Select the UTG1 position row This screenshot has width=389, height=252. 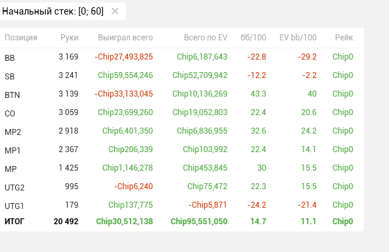click(x=182, y=205)
